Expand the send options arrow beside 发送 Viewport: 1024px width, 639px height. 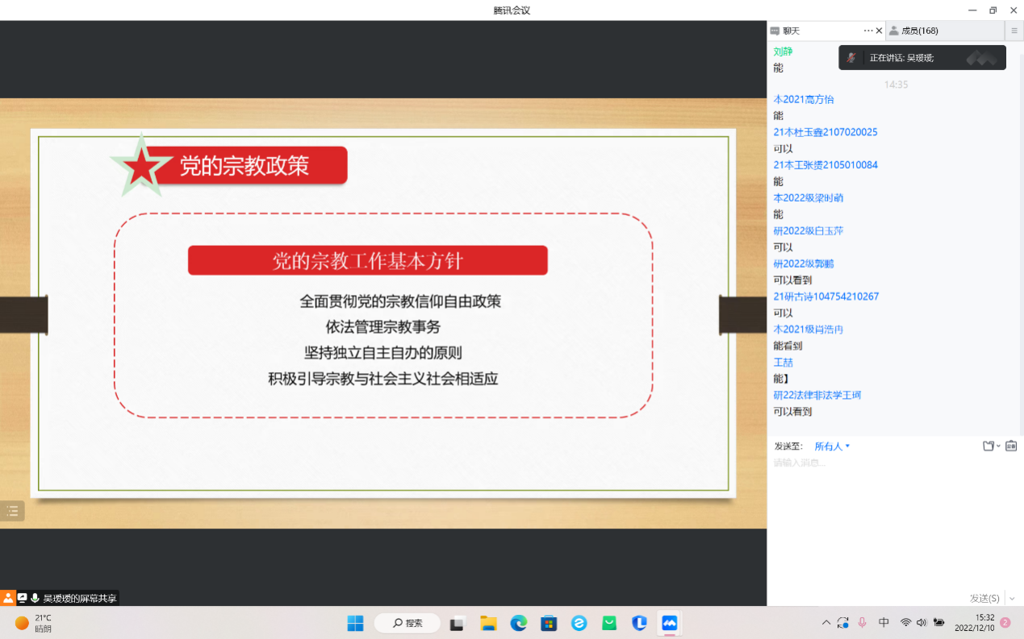click(1012, 599)
